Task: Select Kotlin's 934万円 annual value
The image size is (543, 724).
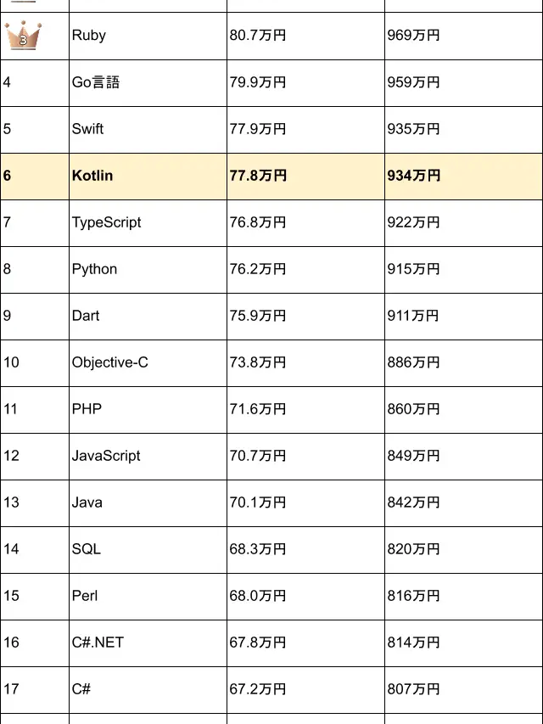Action: point(414,176)
